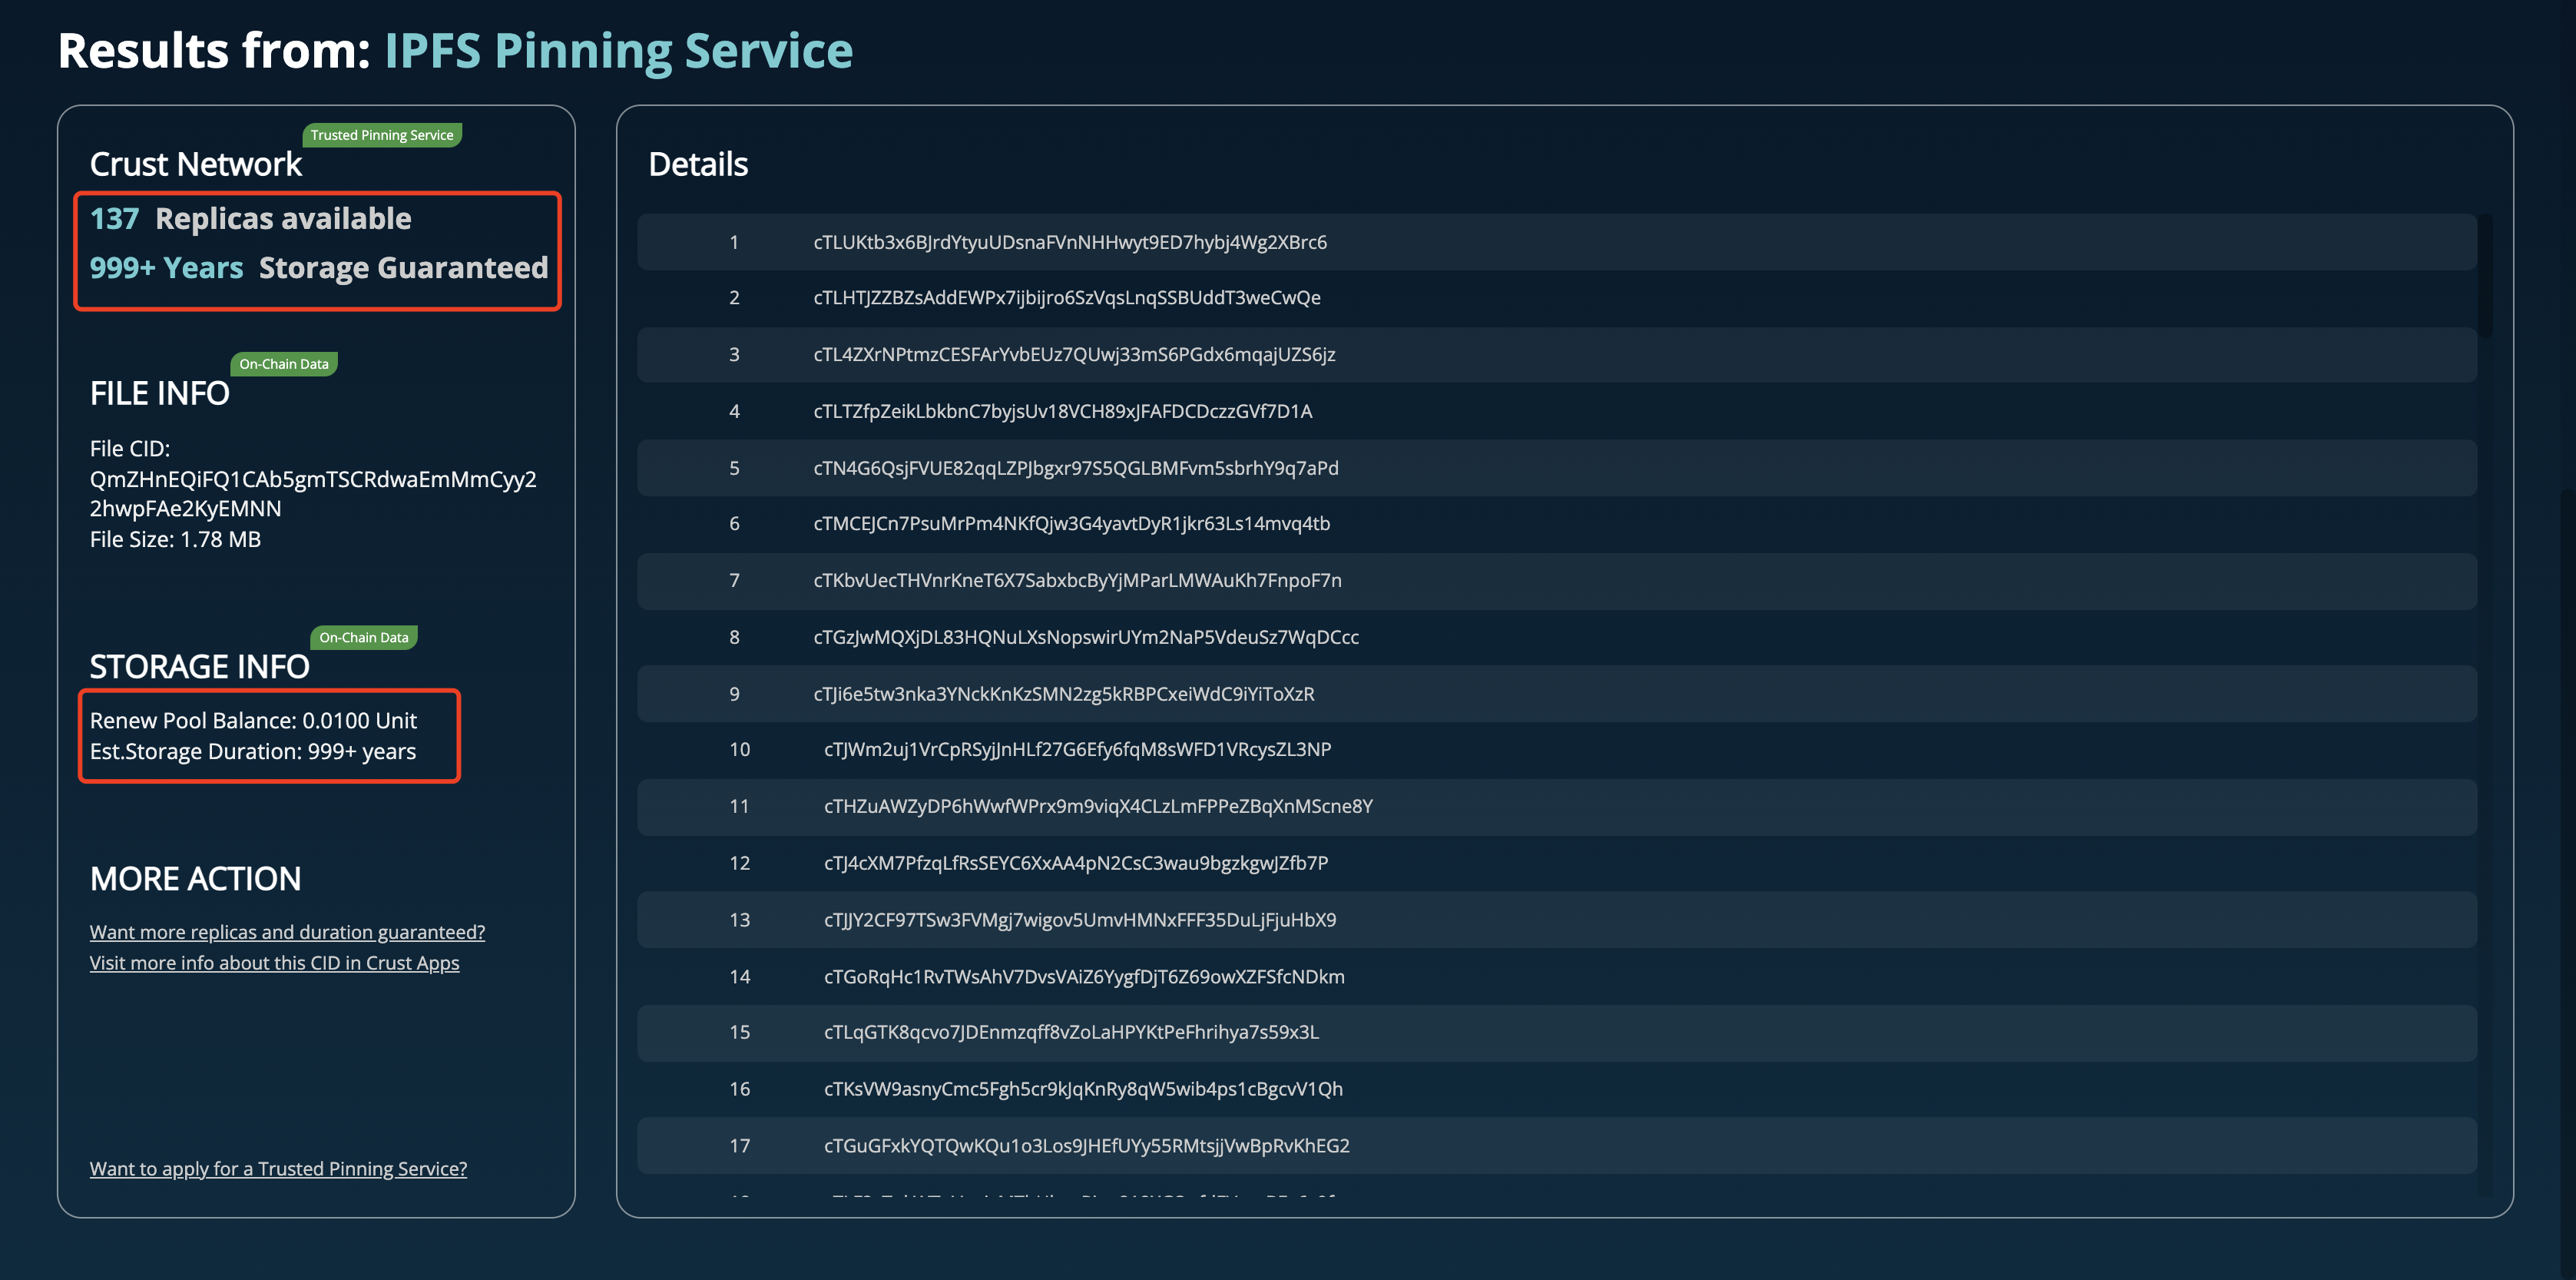Image resolution: width=2576 pixels, height=1280 pixels.
Task: Select row 6 address cTMCEJCn7PsuMrPm4NKf…
Action: (x=1072, y=523)
